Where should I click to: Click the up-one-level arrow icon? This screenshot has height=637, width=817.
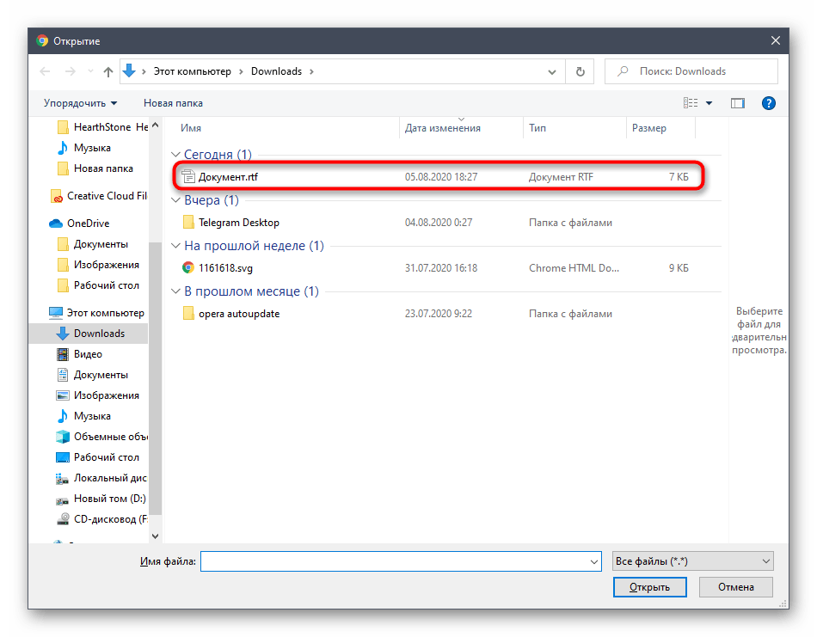click(x=108, y=71)
